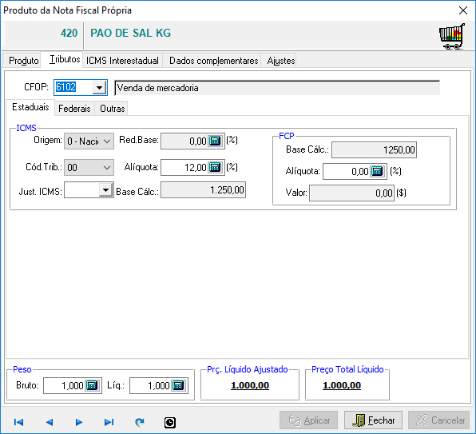
Task: Open the Origem combo box
Action: tap(89, 141)
